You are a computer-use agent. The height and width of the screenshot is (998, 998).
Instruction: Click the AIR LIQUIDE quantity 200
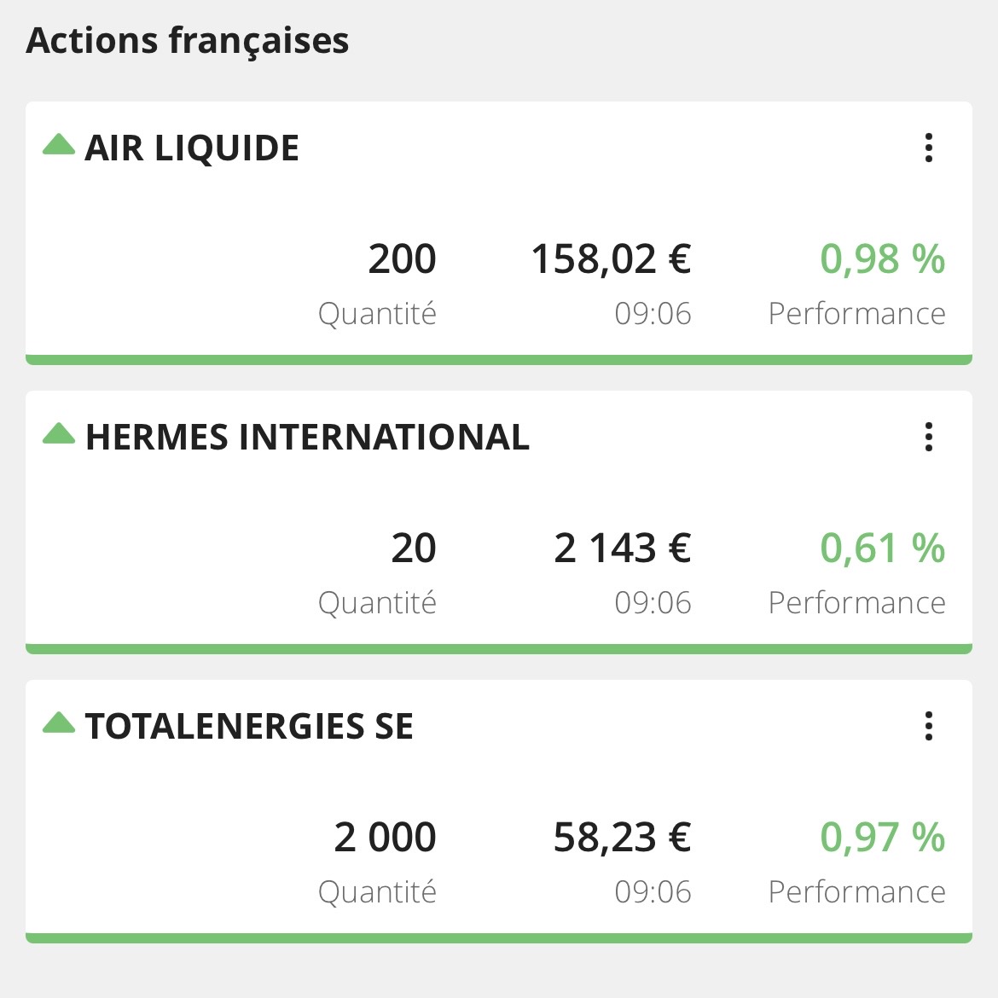pyautogui.click(x=402, y=259)
